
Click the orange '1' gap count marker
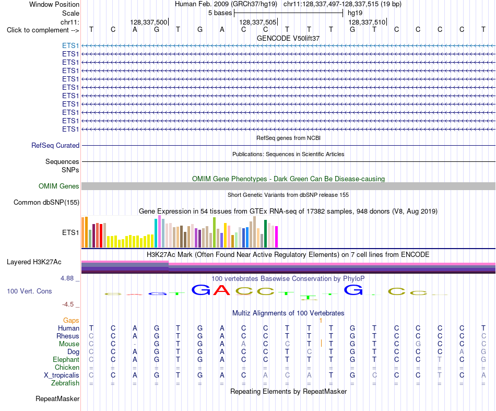click(x=321, y=321)
